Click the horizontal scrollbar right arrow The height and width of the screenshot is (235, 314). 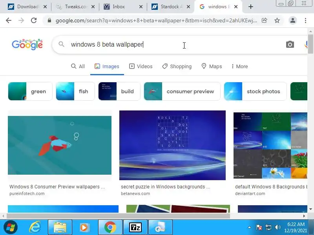pyautogui.click(x=304, y=216)
